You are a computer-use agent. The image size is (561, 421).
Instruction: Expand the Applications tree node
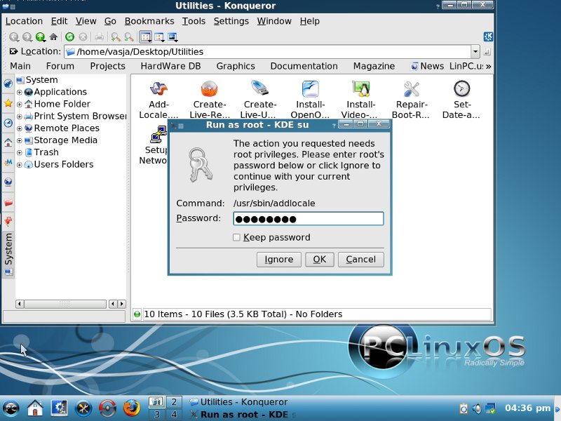pos(20,92)
